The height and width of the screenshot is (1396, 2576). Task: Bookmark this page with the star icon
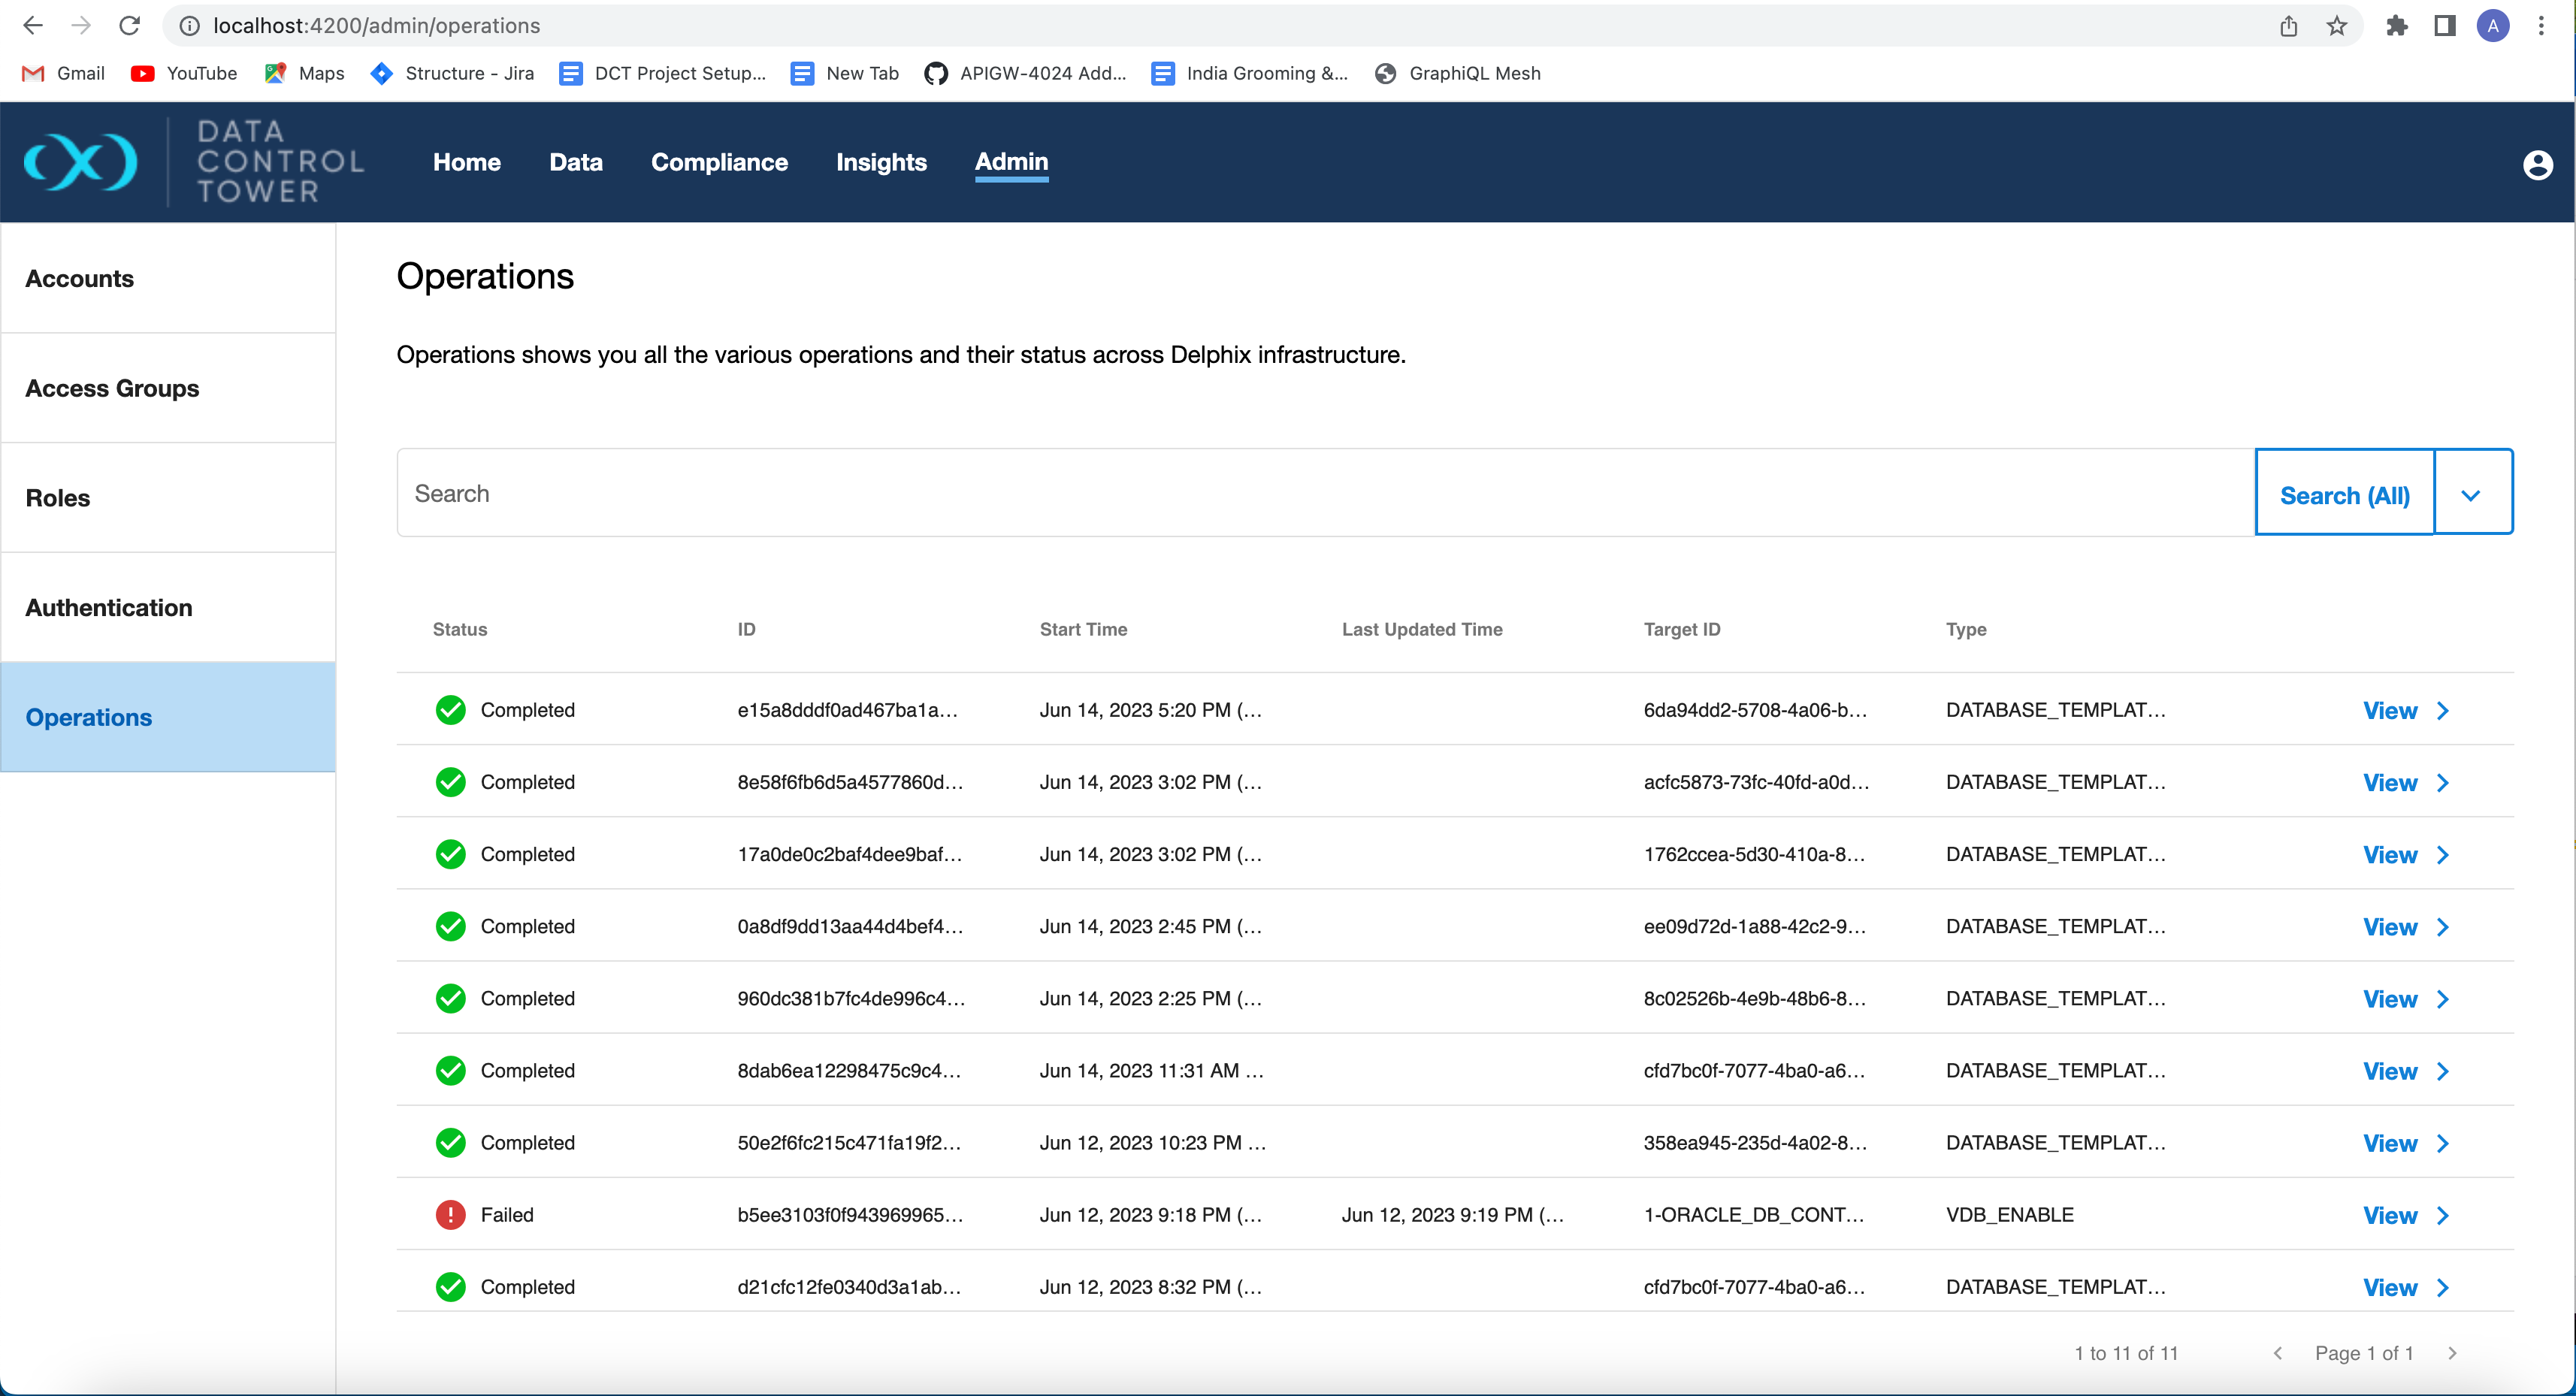[2336, 26]
